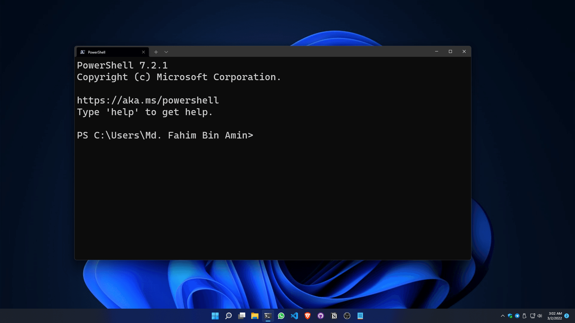Image resolution: width=575 pixels, height=323 pixels.
Task: Click the "Type 'help' to get help." line
Action: 145,112
